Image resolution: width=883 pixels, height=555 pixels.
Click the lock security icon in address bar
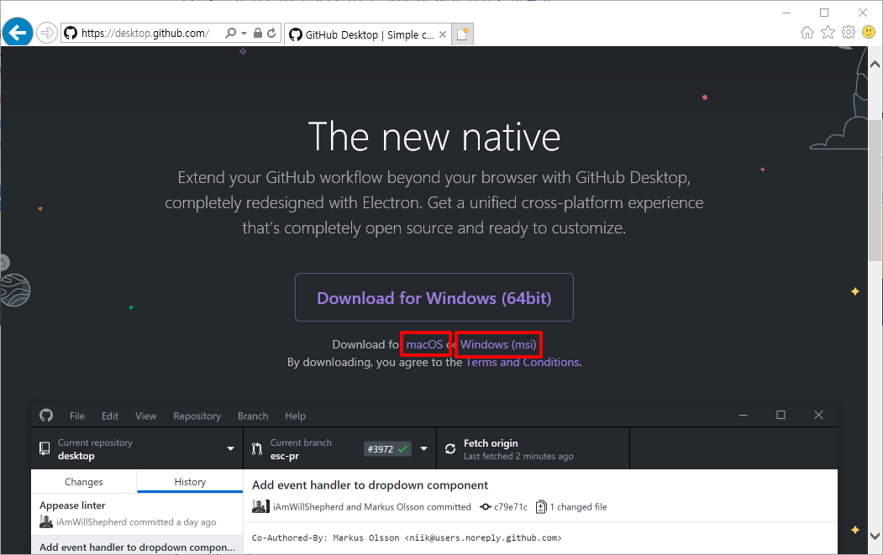(257, 34)
